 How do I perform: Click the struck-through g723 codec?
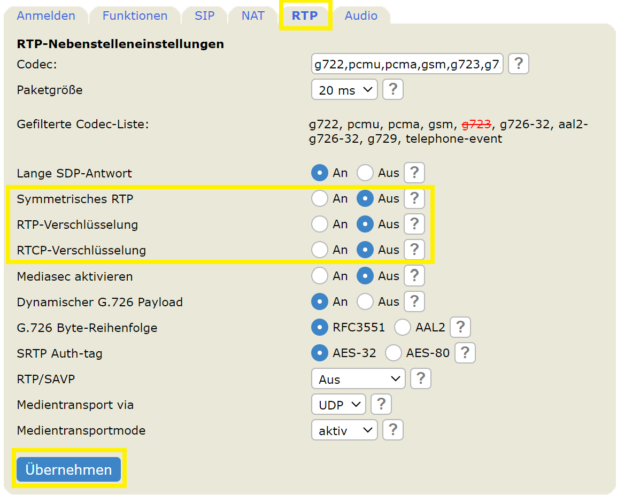click(x=476, y=125)
